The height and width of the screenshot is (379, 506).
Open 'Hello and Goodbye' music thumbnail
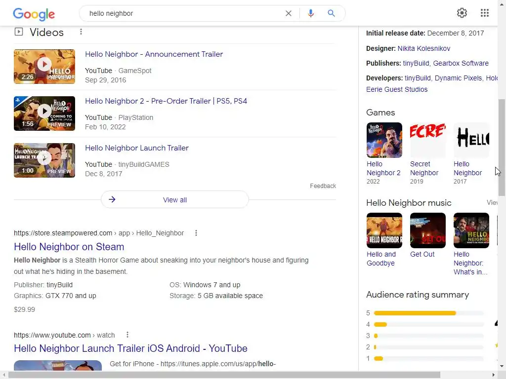pos(384,230)
